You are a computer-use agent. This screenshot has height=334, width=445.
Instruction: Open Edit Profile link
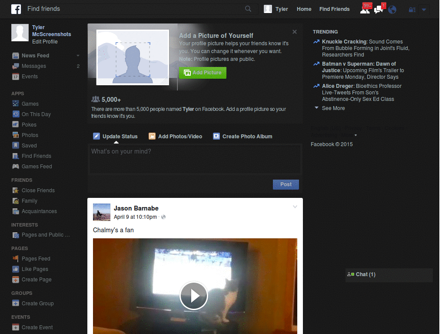point(45,42)
